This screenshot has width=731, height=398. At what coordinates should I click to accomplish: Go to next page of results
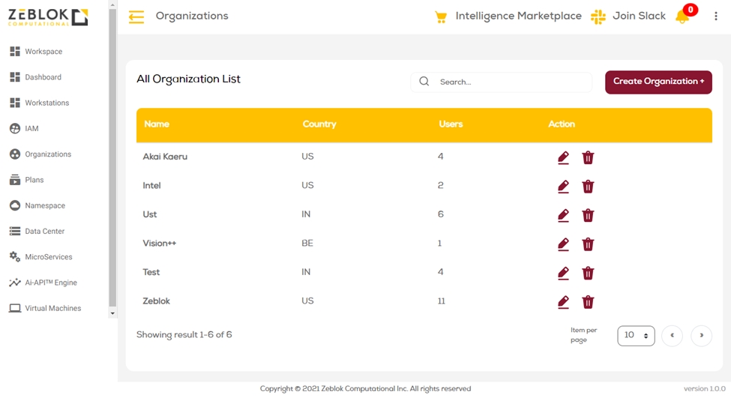(701, 336)
